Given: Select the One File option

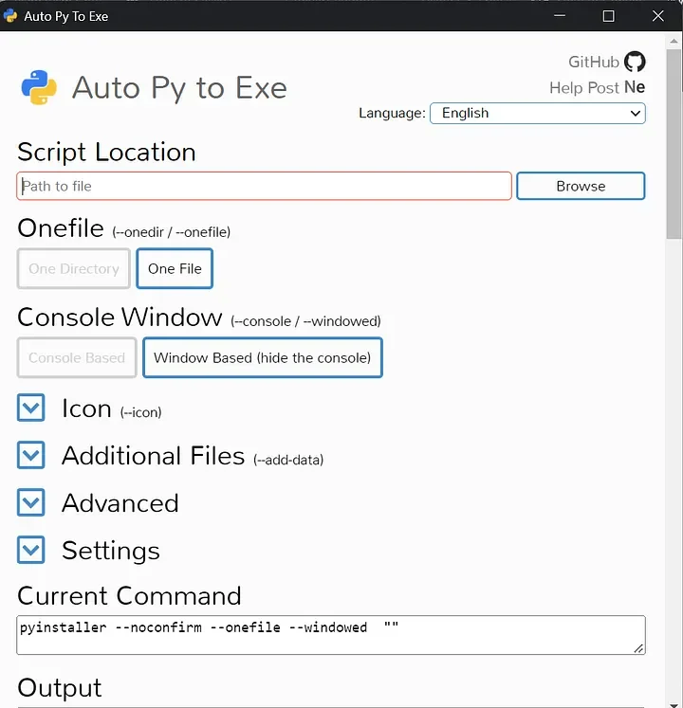Looking at the screenshot, I should point(175,268).
